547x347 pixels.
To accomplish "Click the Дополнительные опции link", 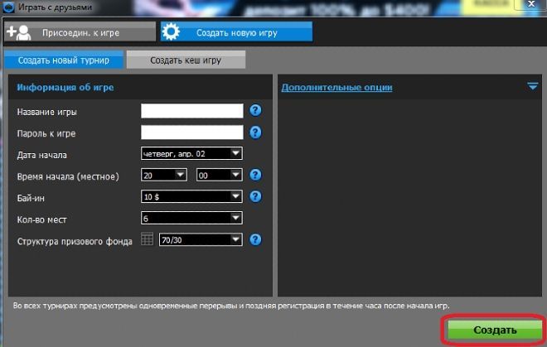I will (x=336, y=87).
